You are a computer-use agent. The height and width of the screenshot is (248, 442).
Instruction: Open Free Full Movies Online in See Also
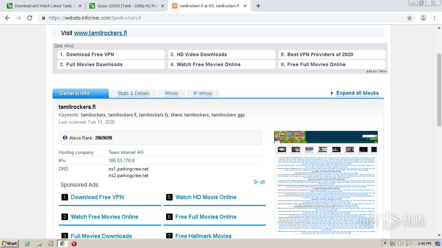pyautogui.click(x=332, y=64)
